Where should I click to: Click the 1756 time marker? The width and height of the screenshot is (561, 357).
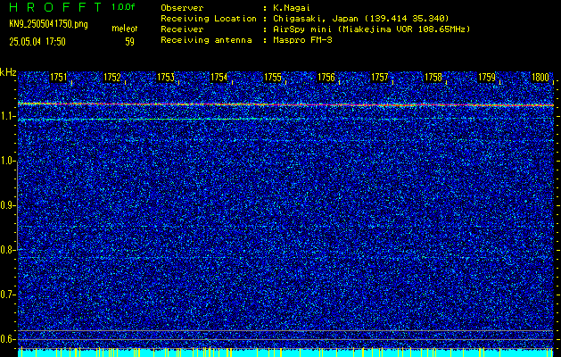pos(326,78)
